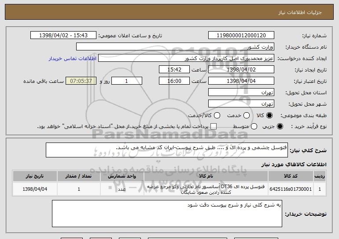
Task: Click the ایجاد کننده درخواست field
Action: coord(186,58)
